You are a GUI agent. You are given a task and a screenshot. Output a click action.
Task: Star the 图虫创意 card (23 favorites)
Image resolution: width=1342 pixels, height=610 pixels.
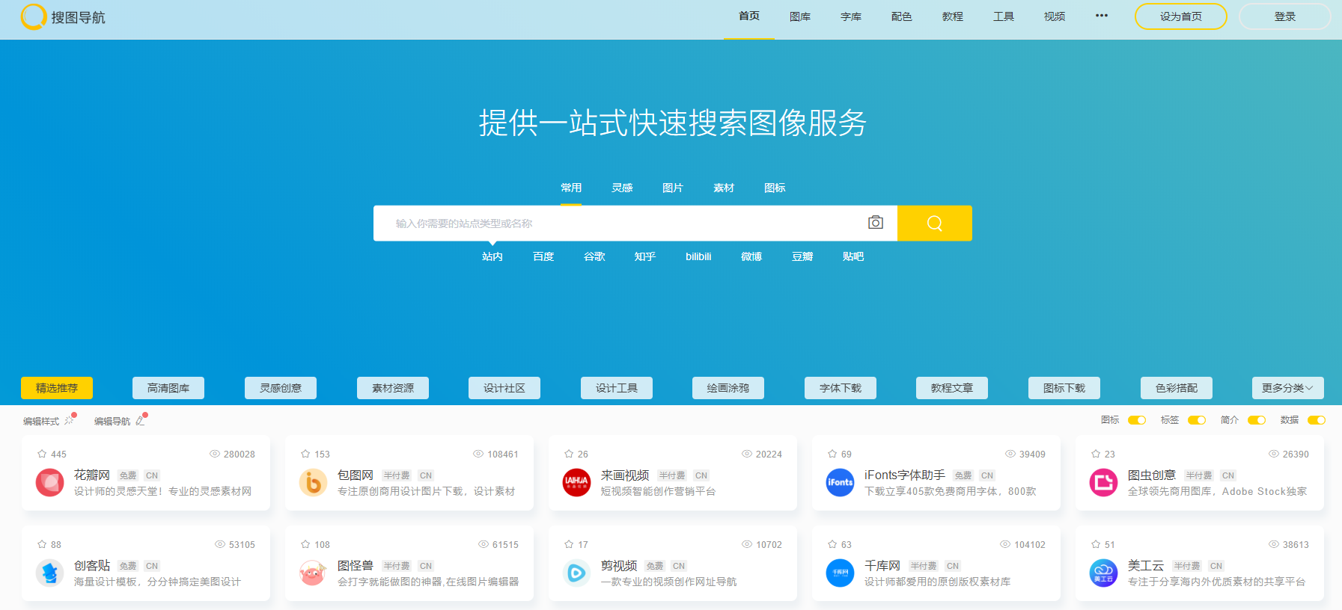click(1096, 454)
